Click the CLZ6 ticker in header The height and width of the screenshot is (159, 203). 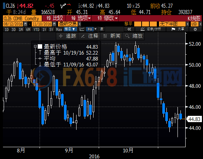coord(10,6)
